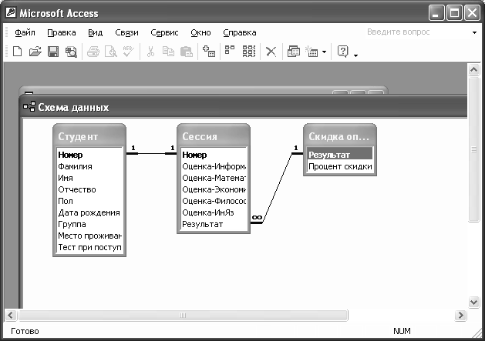
Task: Select Номер field in Студент table
Action: coord(89,155)
